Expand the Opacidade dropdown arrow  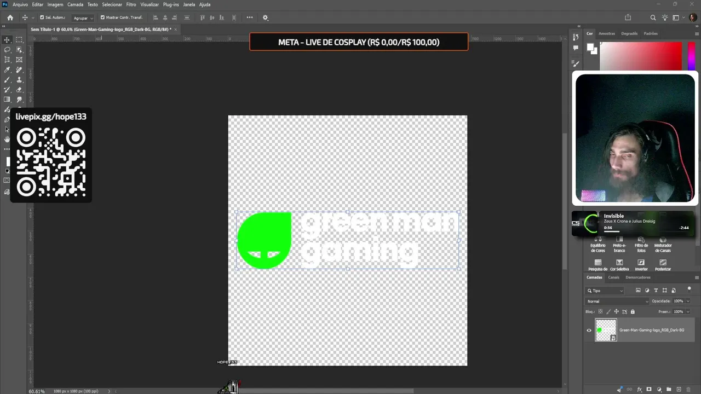(688, 301)
